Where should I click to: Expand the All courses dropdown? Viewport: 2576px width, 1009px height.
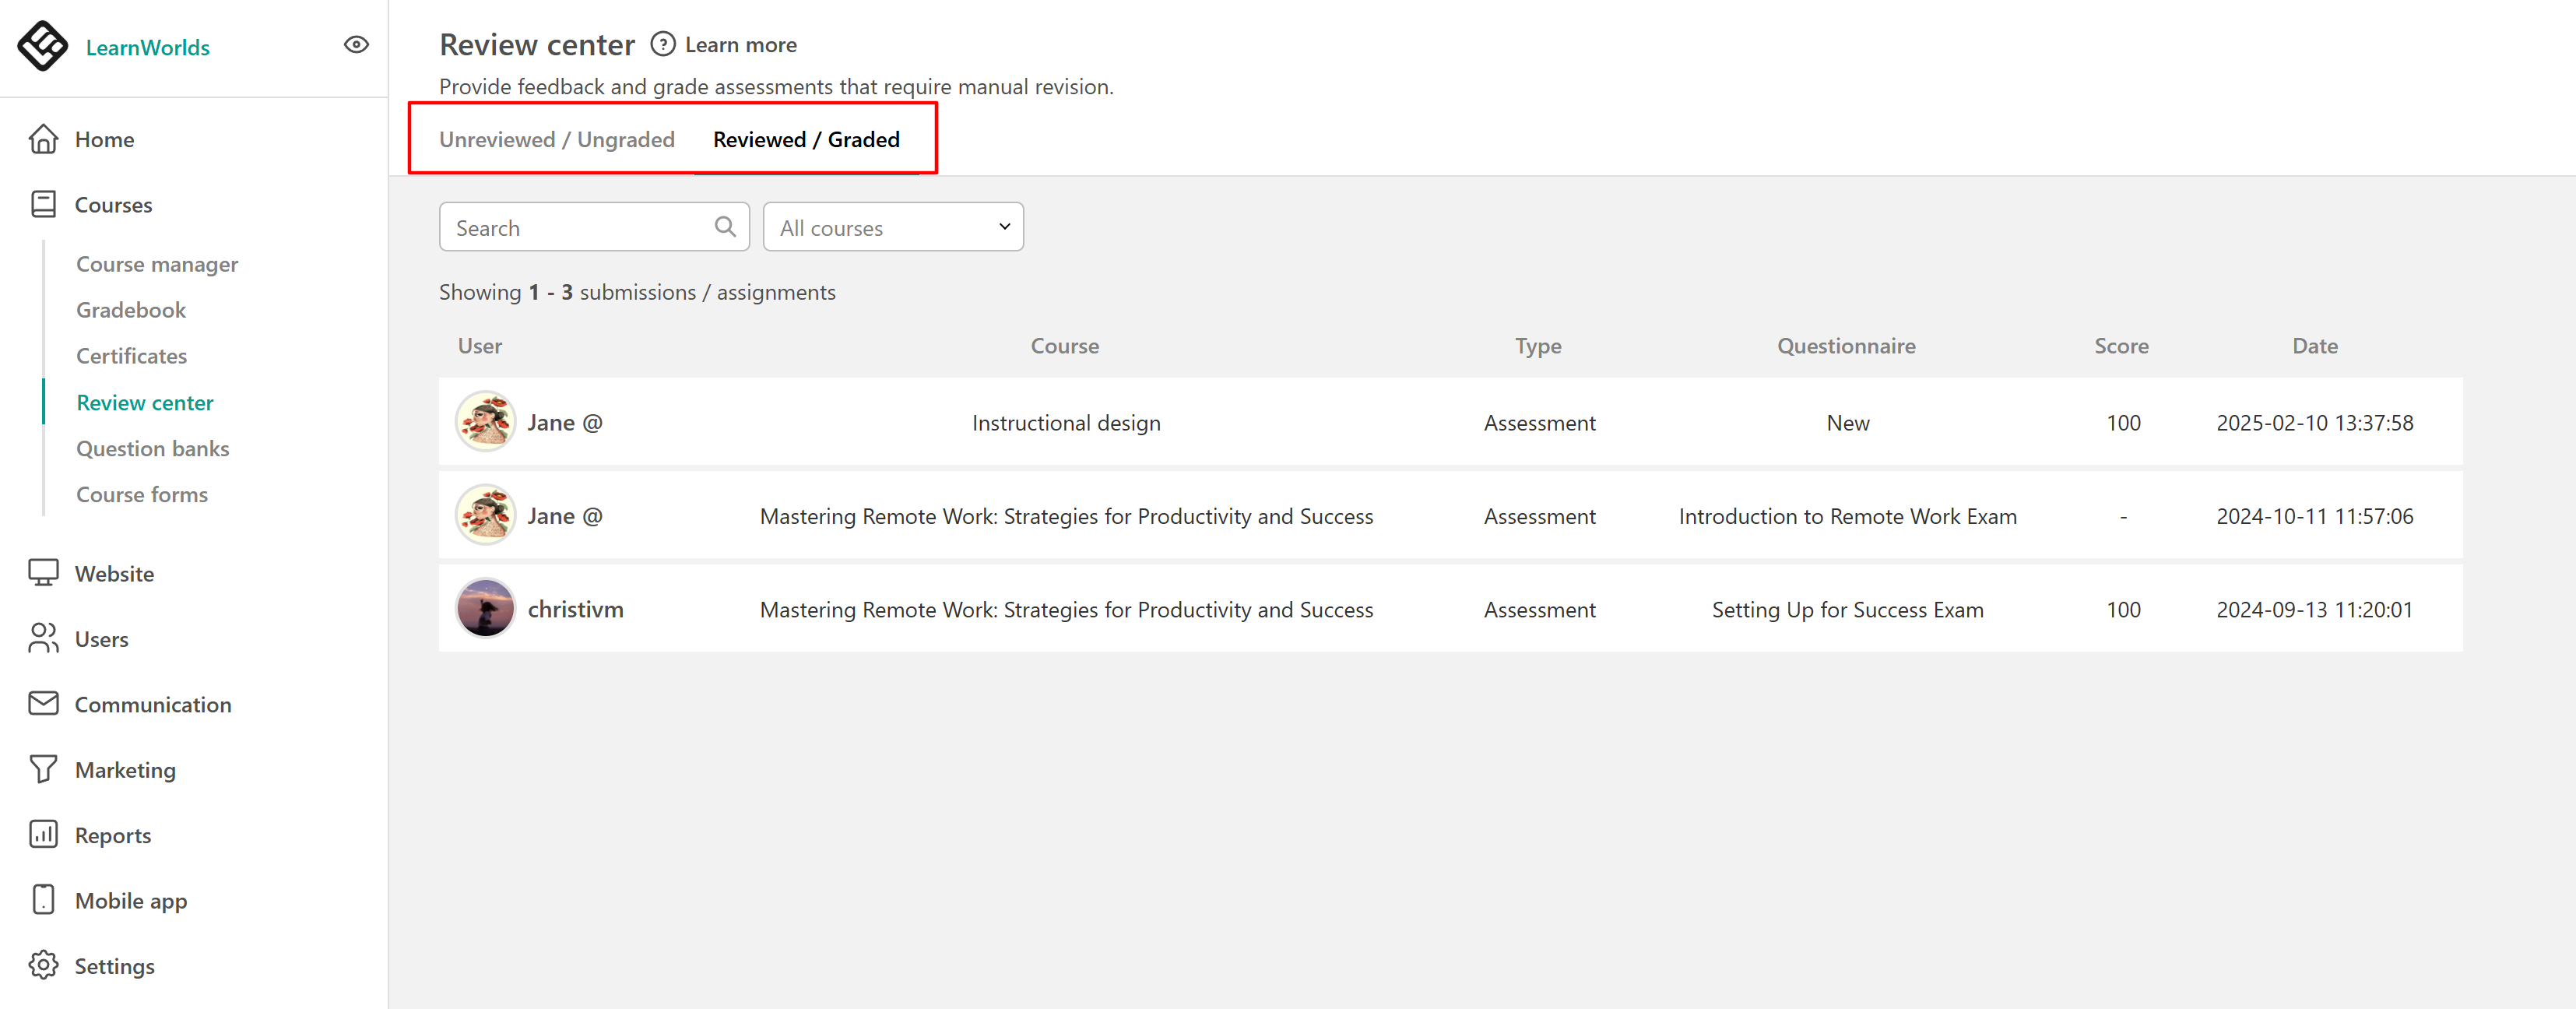click(892, 227)
